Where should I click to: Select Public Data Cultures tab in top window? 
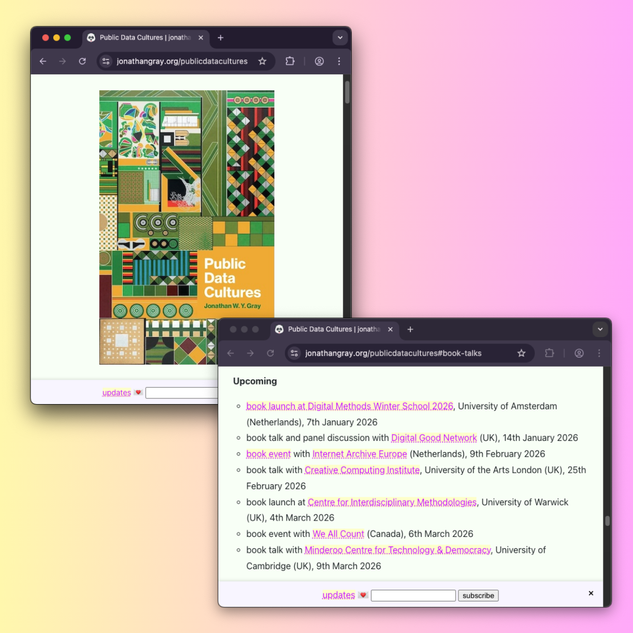coord(140,37)
